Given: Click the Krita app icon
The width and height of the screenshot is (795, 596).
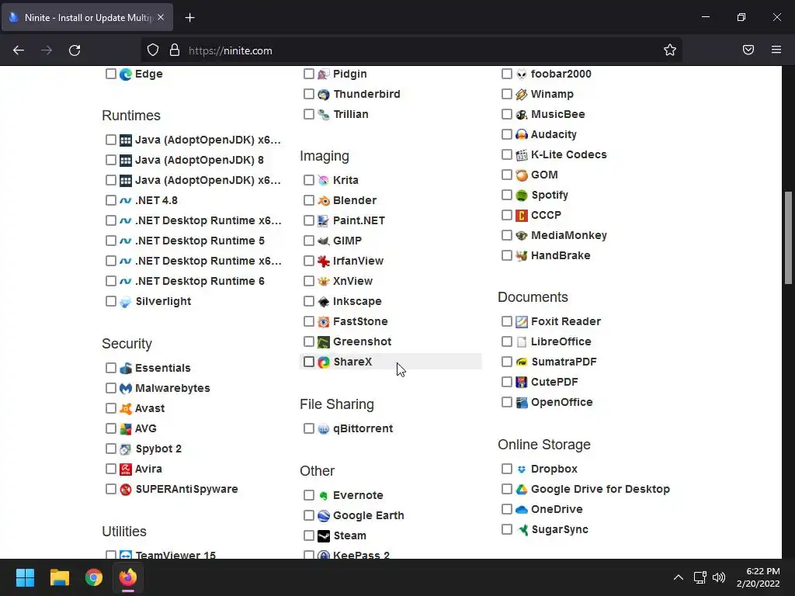Looking at the screenshot, I should coord(324,180).
